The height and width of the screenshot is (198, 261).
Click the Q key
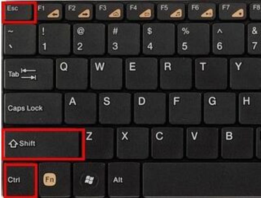coord(72,74)
